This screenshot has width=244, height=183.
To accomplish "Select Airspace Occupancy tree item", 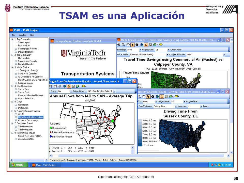I will 28,120.
